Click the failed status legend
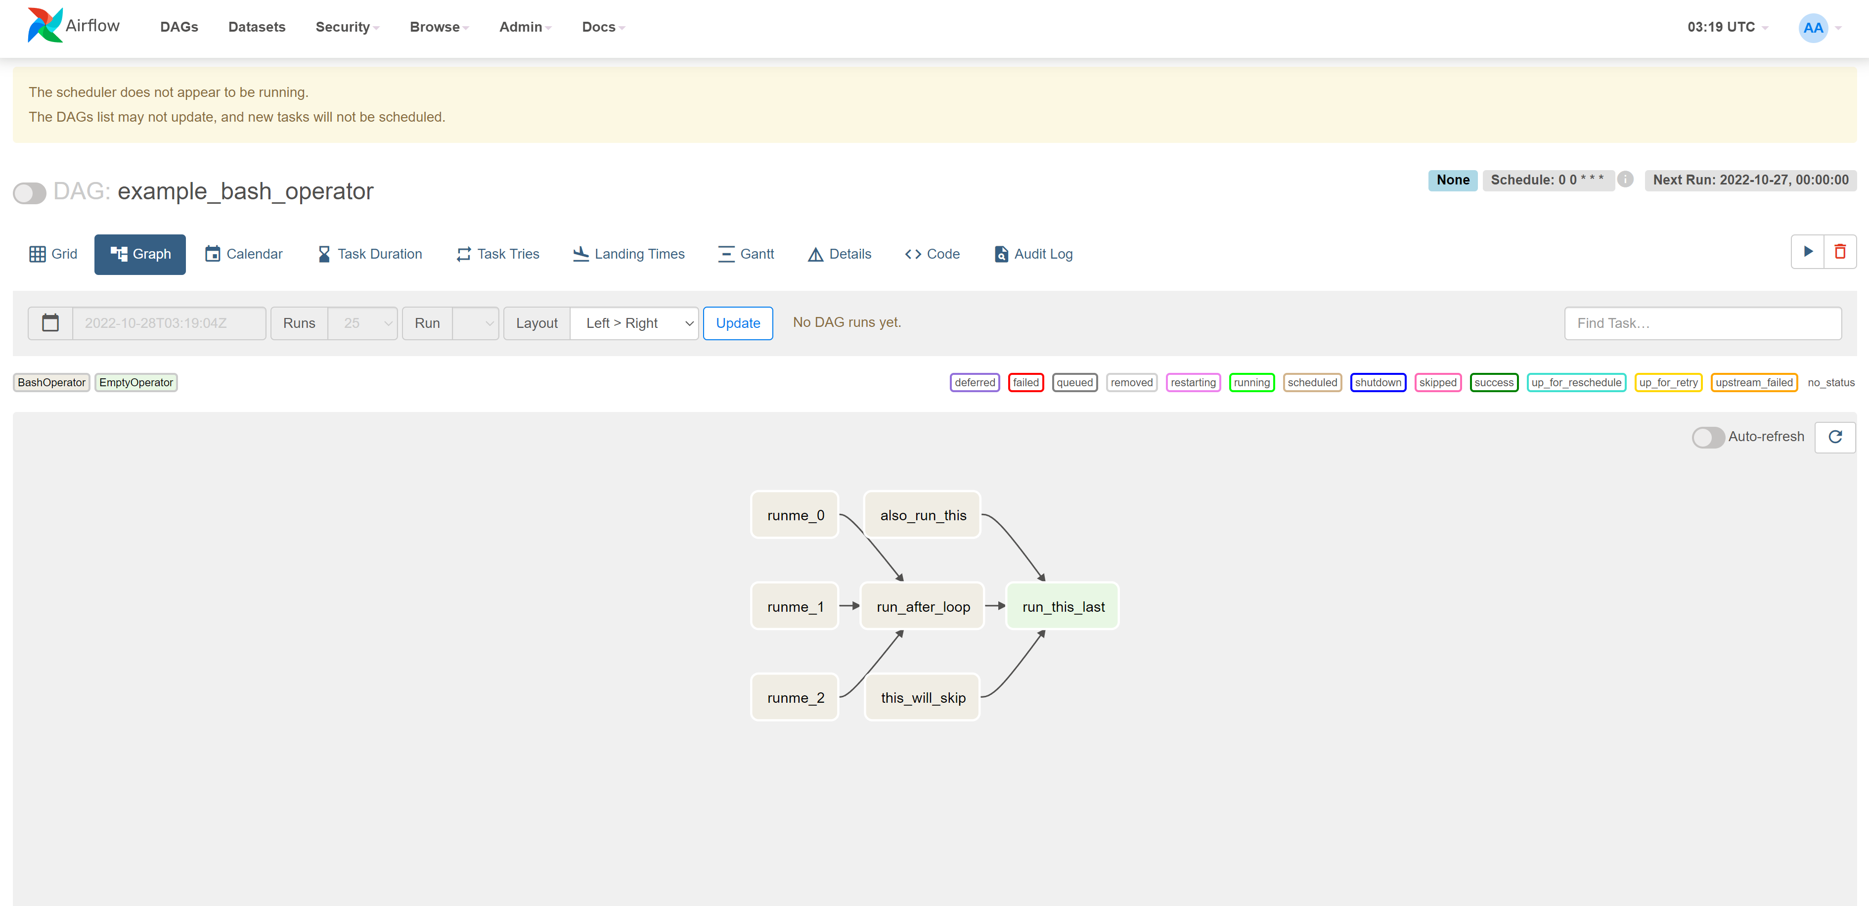The image size is (1869, 906). (x=1026, y=383)
